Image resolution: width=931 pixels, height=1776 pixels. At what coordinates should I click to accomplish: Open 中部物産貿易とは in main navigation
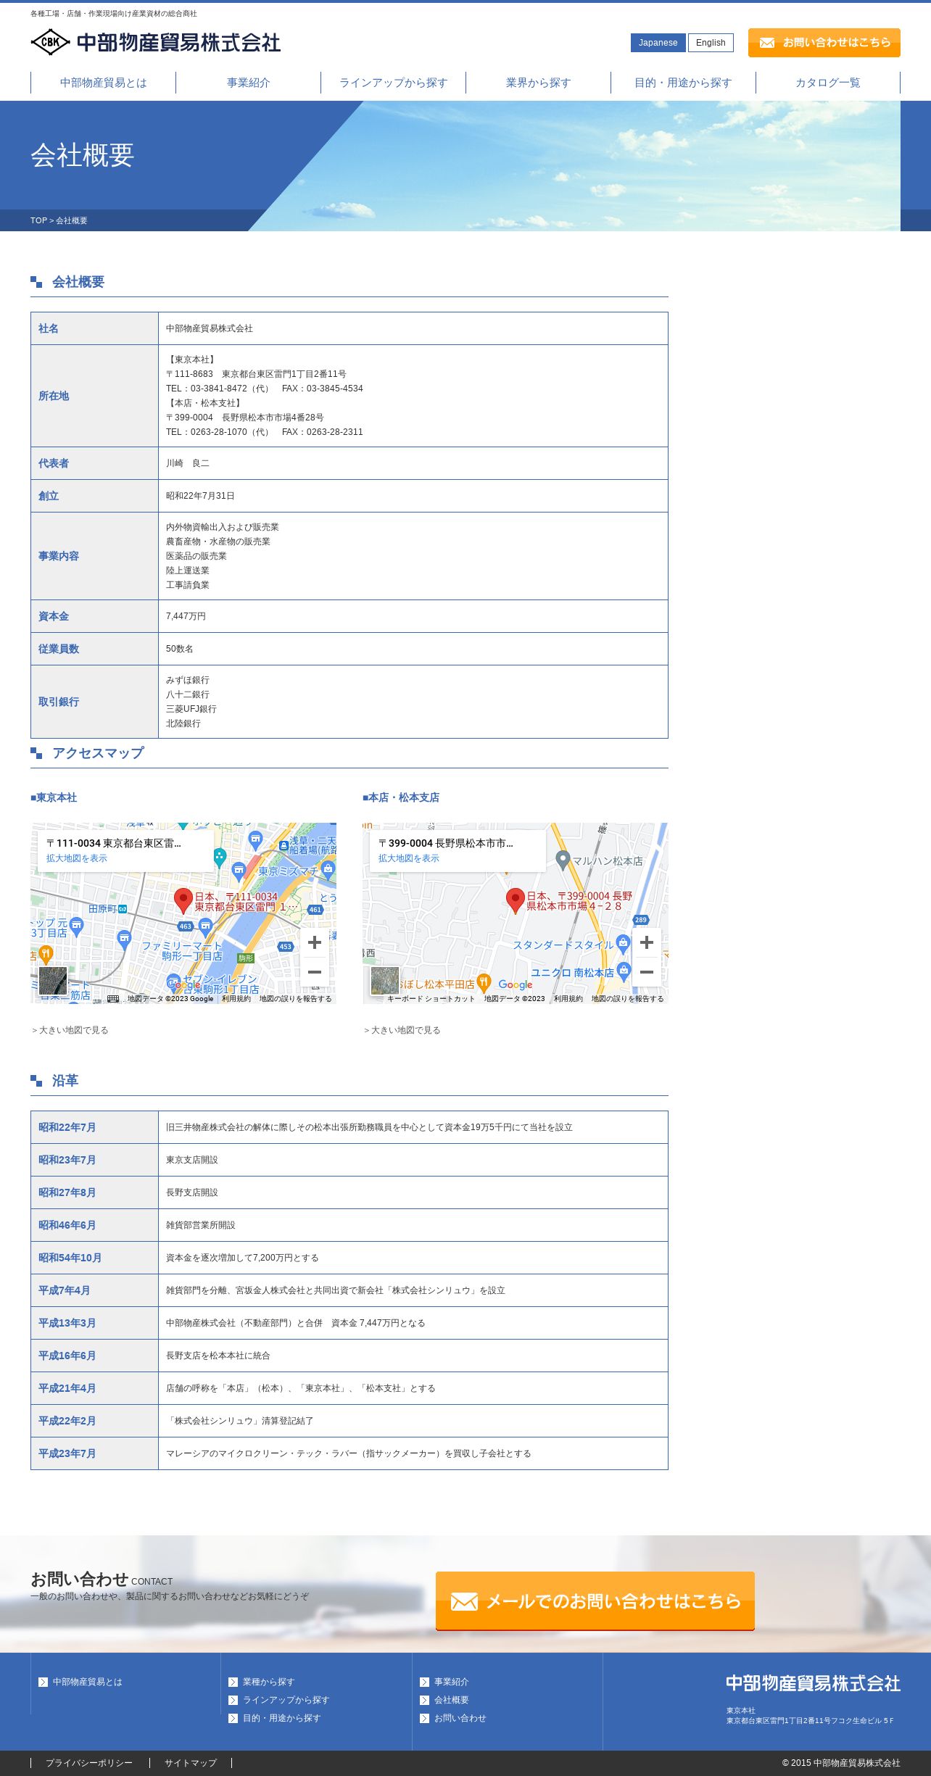click(103, 83)
